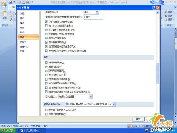This screenshot has height=133, width=177.
Task: Select 版式 category in Word Options
Action: (22, 32)
